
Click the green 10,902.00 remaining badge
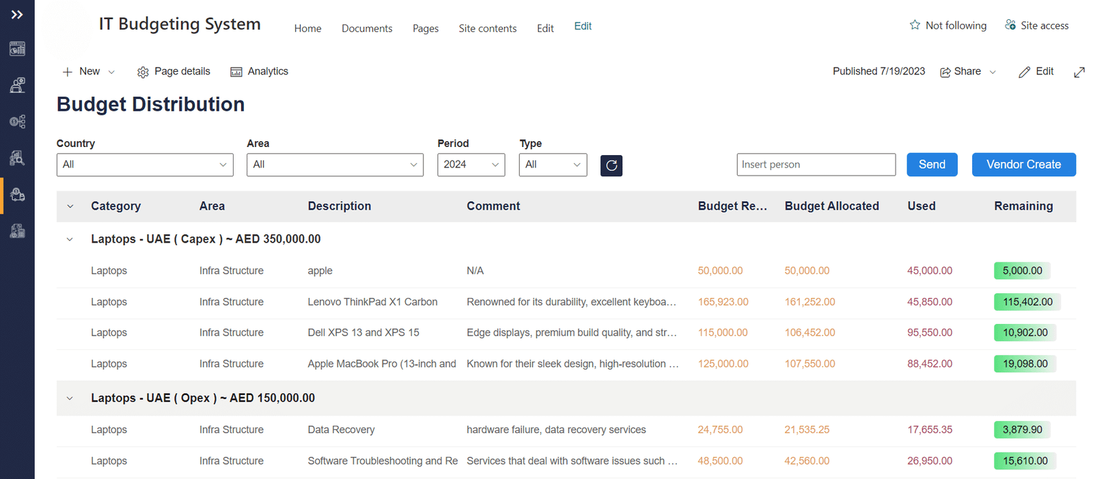tap(1025, 333)
